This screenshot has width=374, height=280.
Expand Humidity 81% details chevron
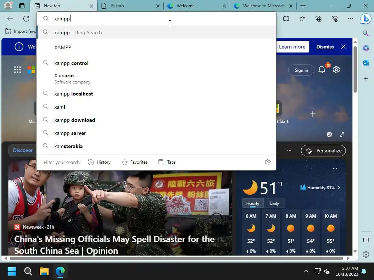coord(339,188)
